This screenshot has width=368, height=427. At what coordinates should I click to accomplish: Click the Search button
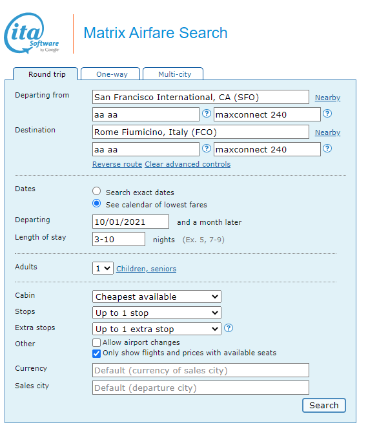point(324,405)
